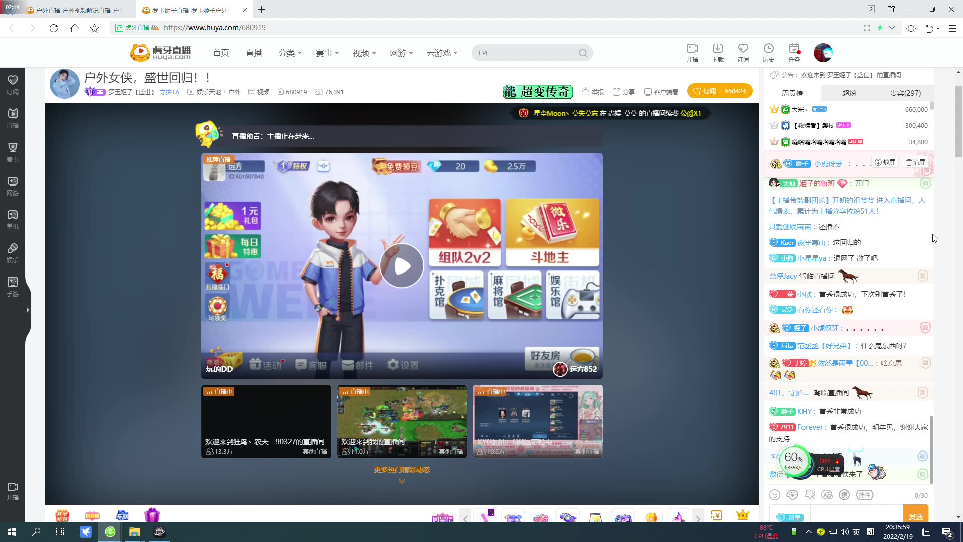The height and width of the screenshot is (542, 963).
Task: Click the 守护TA link
Action: coord(169,92)
